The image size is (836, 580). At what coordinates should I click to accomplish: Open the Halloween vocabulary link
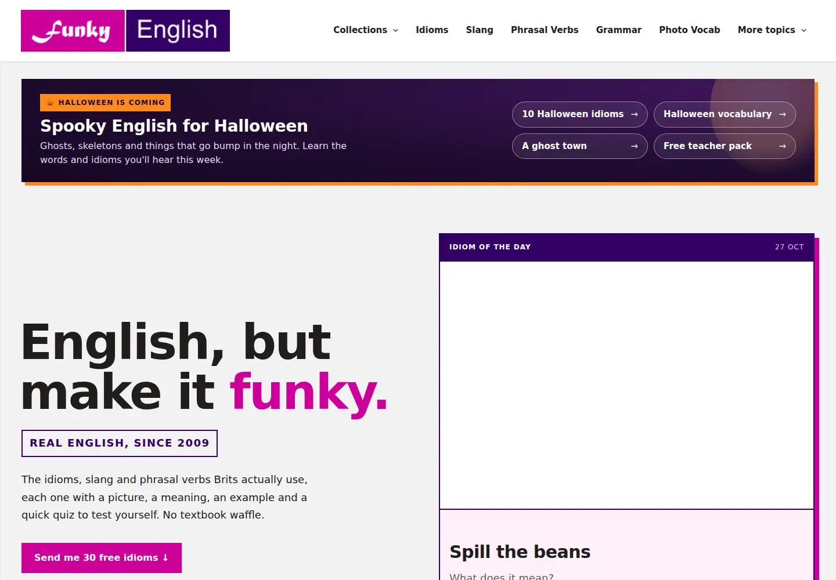tap(725, 114)
